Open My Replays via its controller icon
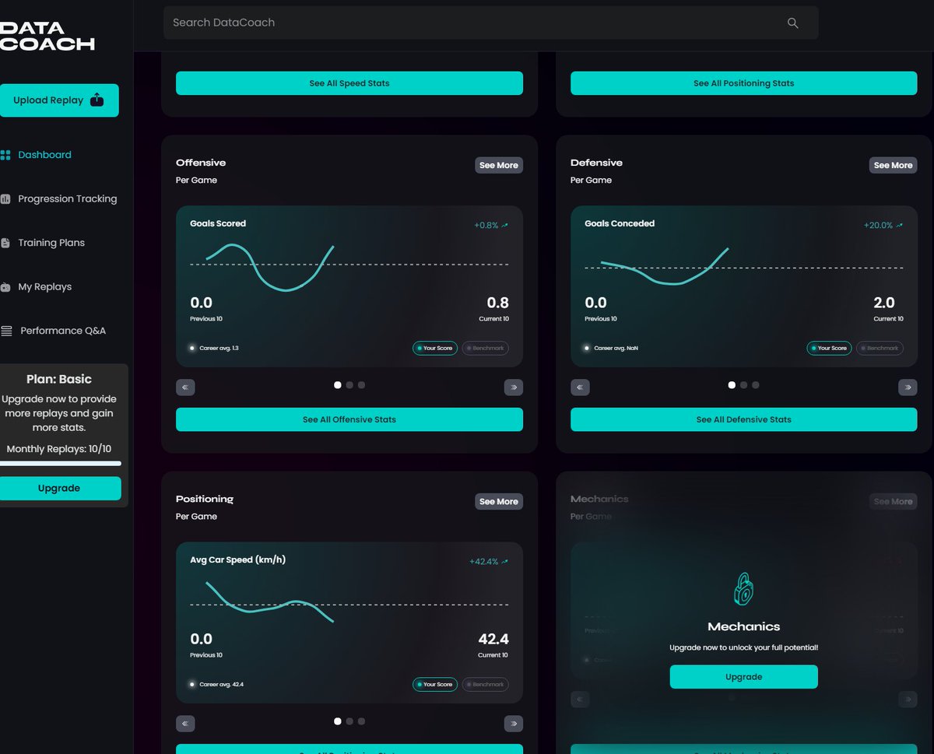The height and width of the screenshot is (754, 934). (x=7, y=286)
